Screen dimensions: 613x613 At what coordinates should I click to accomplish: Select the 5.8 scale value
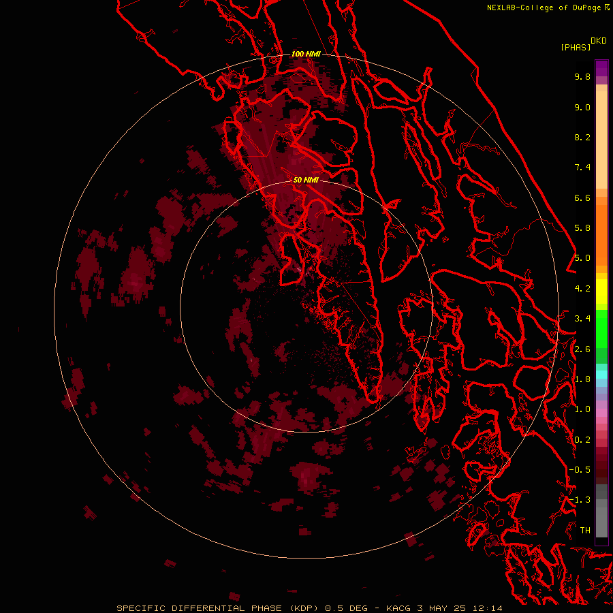582,228
